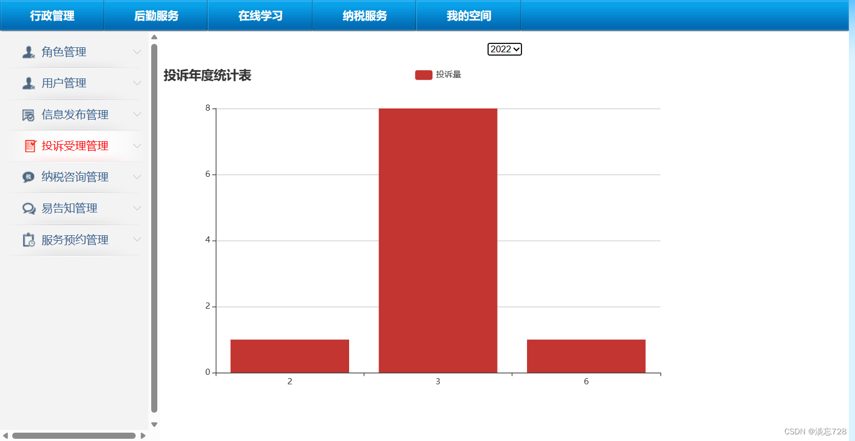This screenshot has width=855, height=441.
Task: Collapse the 投诉受理管理 chevron
Action: pyautogui.click(x=137, y=146)
